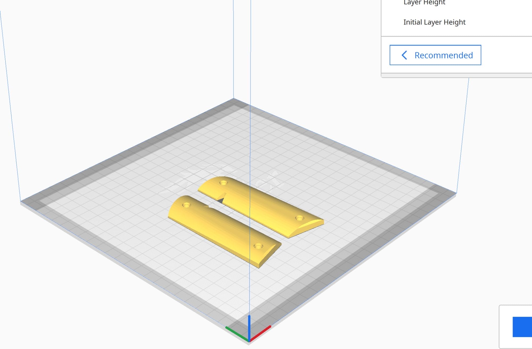Click the blue button at bottom right
This screenshot has height=349, width=532.
[522, 327]
